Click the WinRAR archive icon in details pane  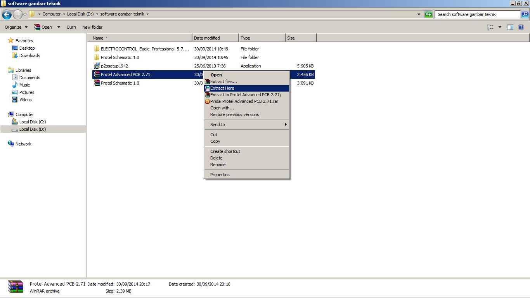click(x=16, y=287)
